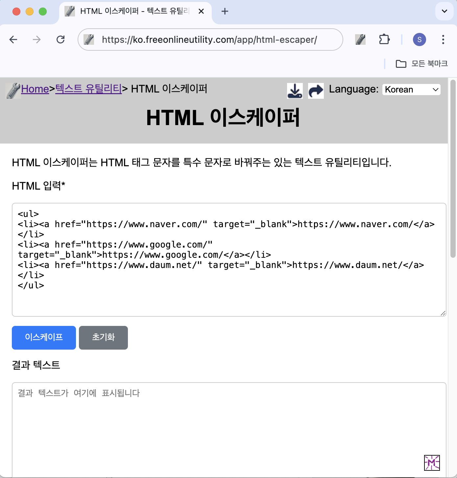Open the 모든 북마크 folder
This screenshot has height=478, width=457.
[422, 64]
